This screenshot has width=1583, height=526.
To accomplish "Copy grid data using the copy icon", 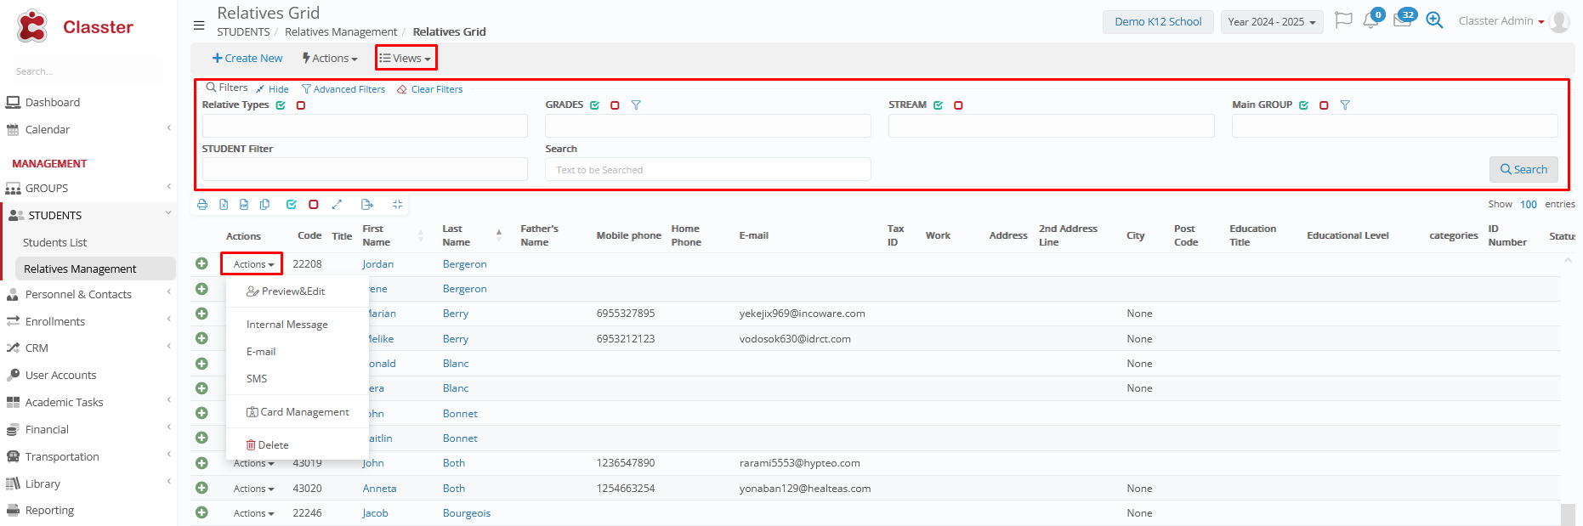I will (265, 205).
